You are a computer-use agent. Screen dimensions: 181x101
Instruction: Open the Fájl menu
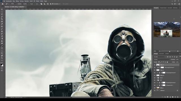tap(4, 1)
